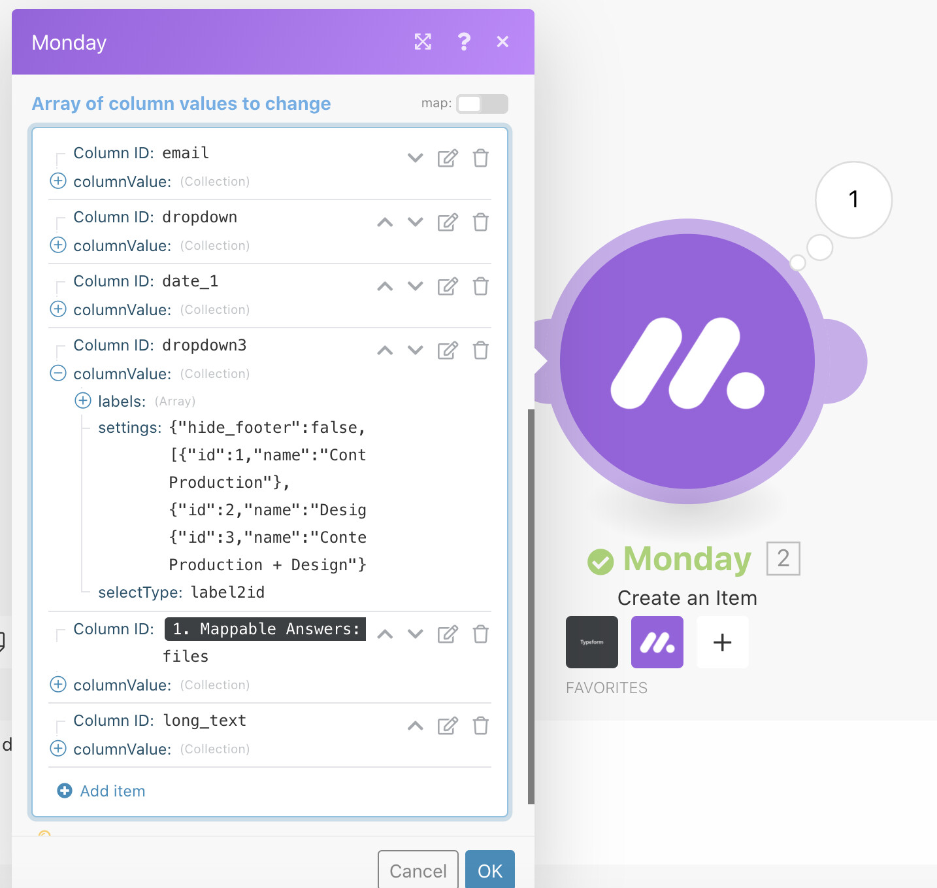This screenshot has height=888, width=937.
Task: Confirm the dialog with OK
Action: (490, 870)
